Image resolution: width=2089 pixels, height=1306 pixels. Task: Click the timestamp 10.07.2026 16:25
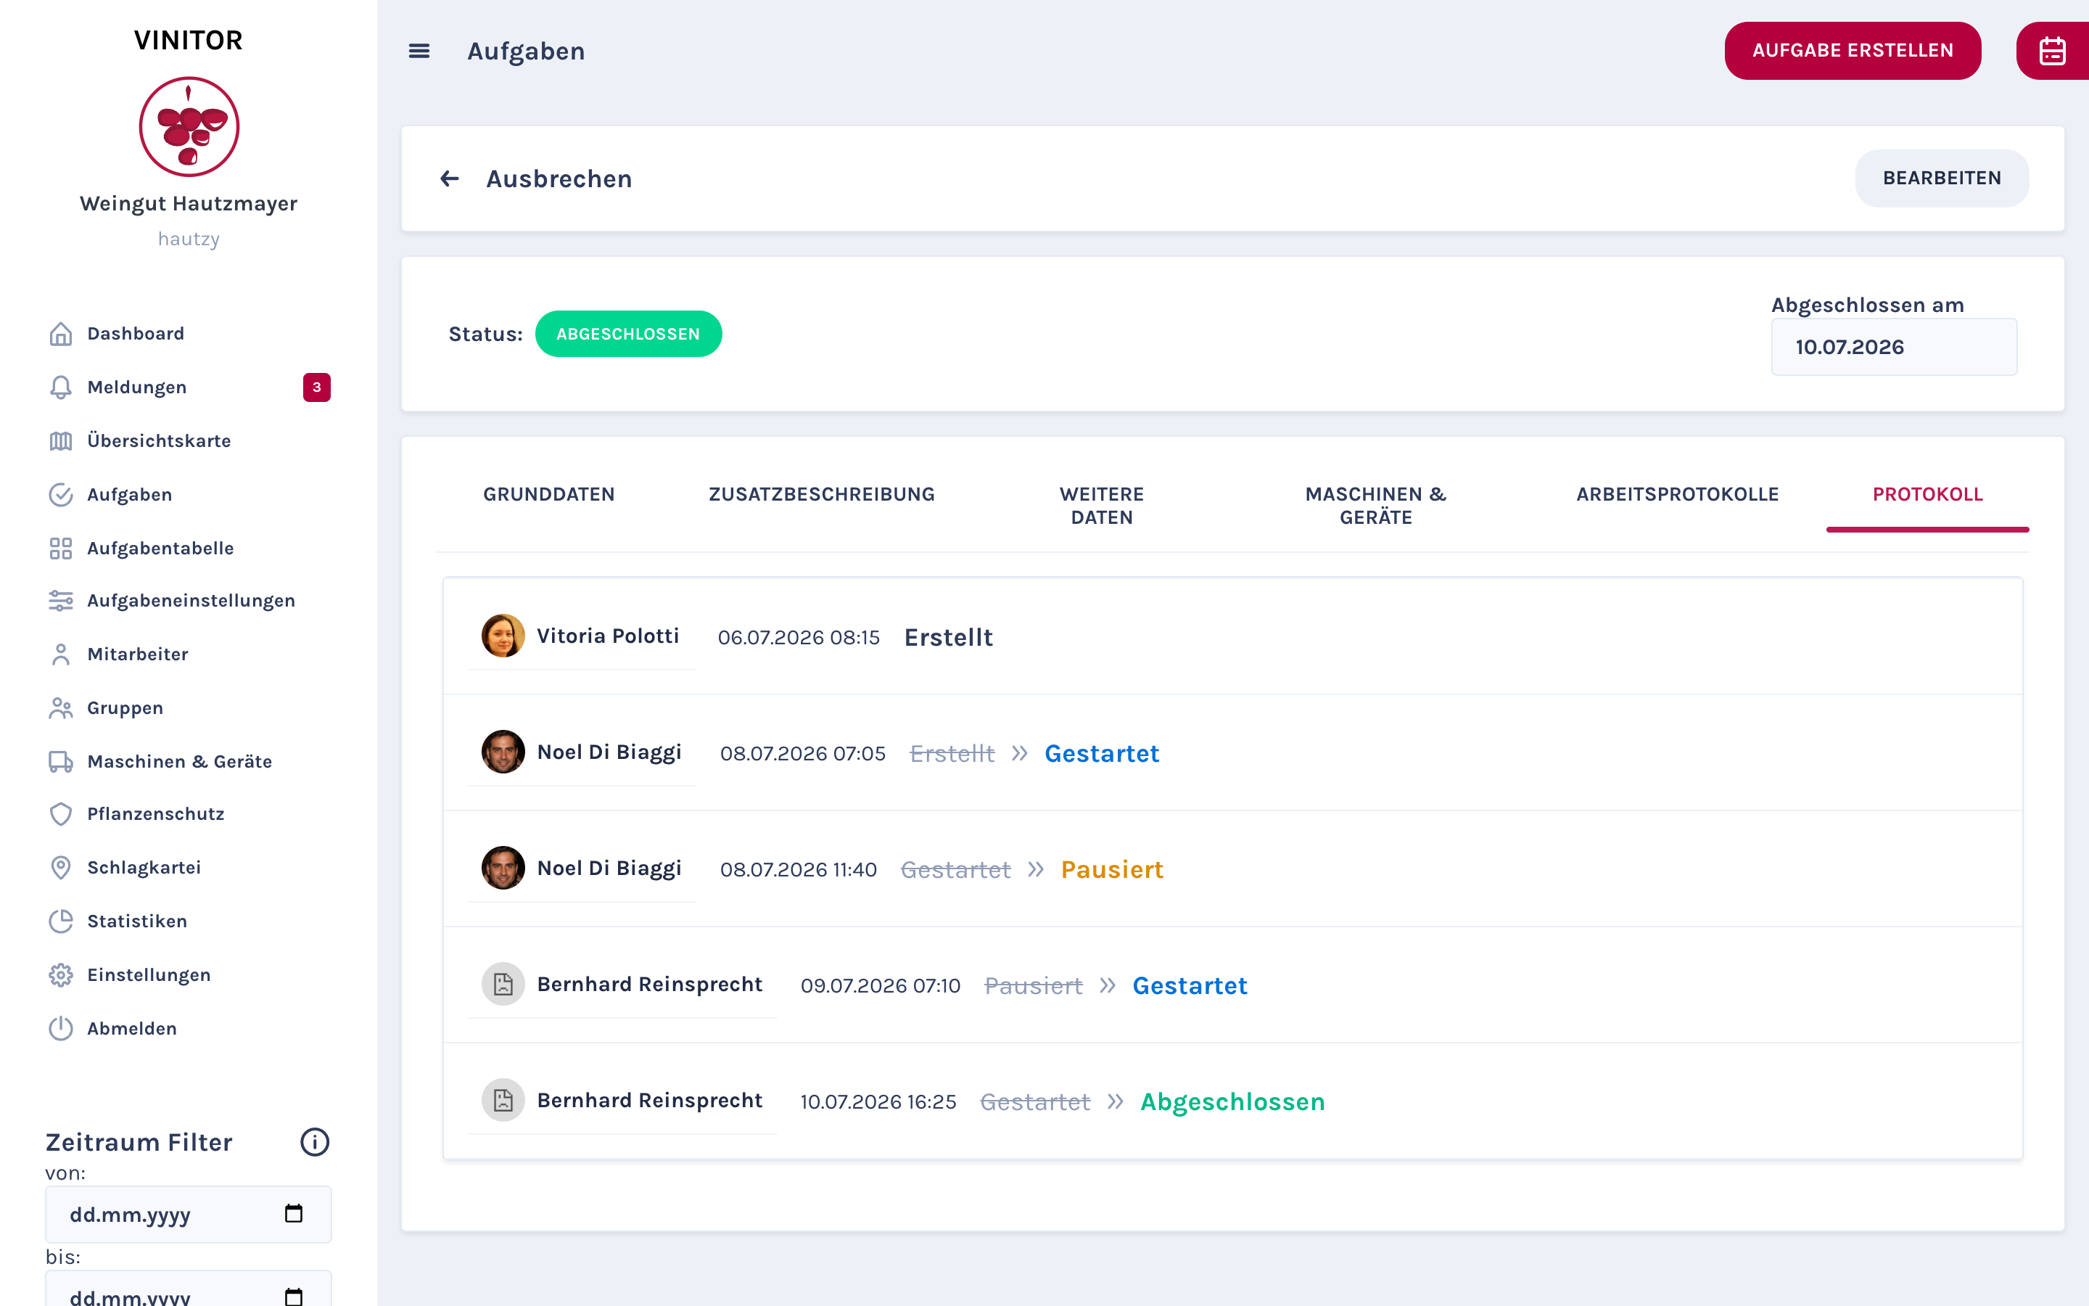pyautogui.click(x=878, y=1101)
